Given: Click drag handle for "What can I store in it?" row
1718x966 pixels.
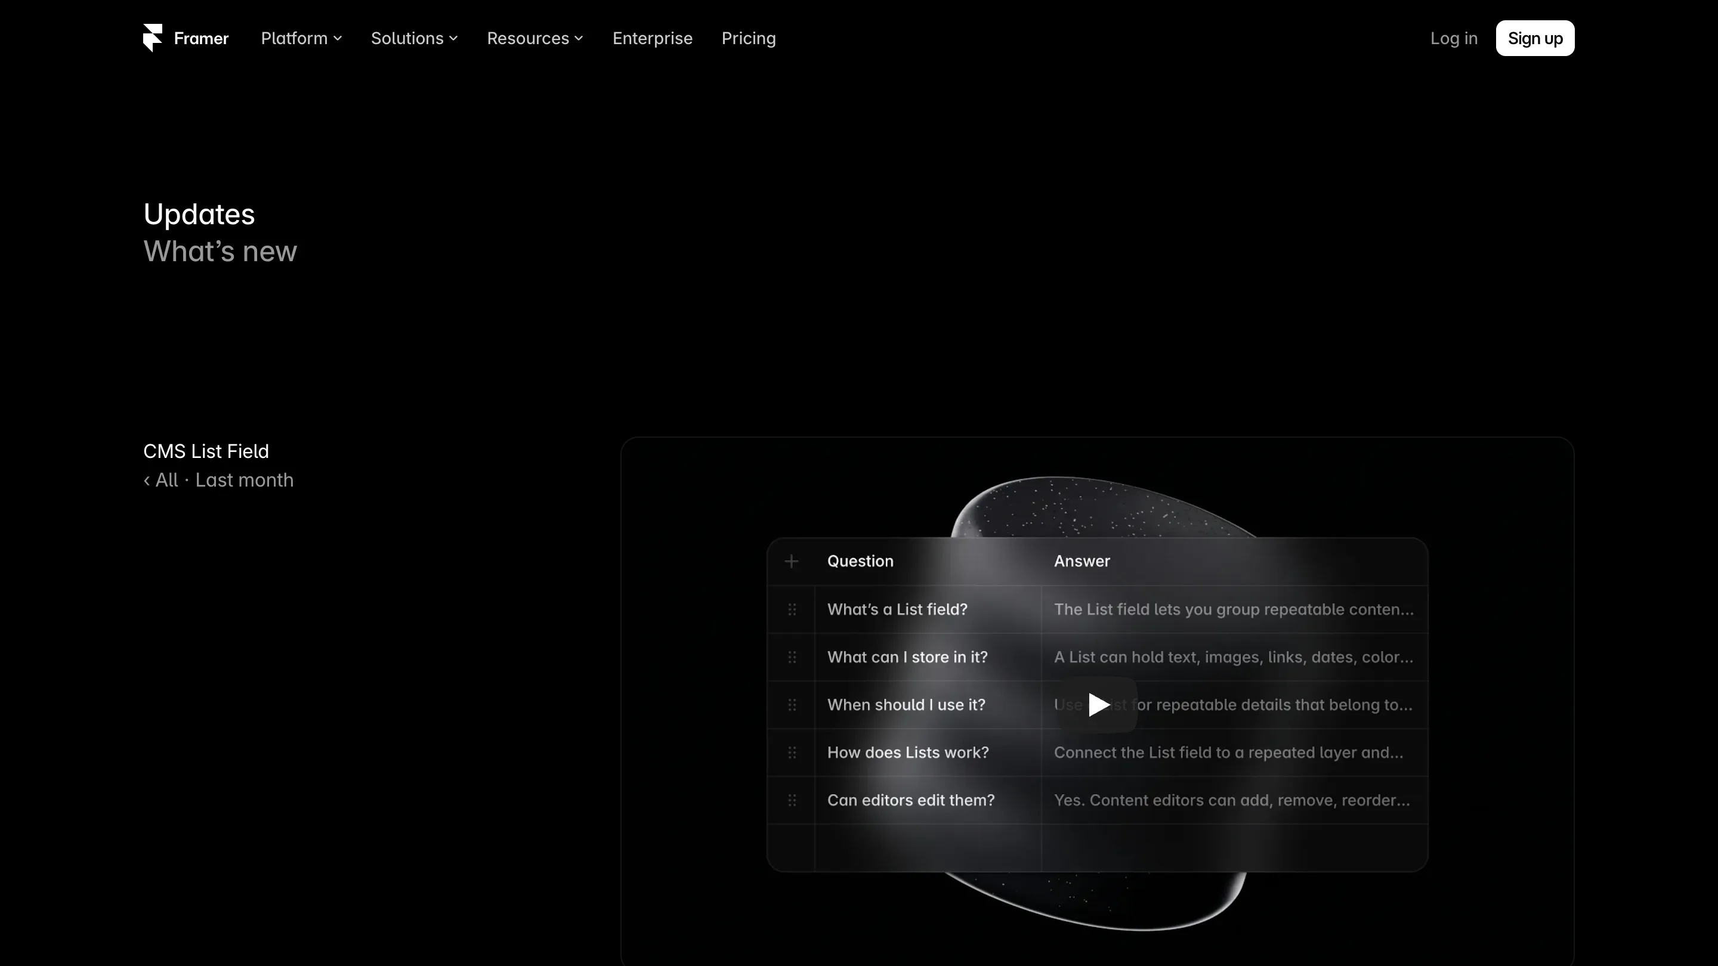Looking at the screenshot, I should (792, 657).
